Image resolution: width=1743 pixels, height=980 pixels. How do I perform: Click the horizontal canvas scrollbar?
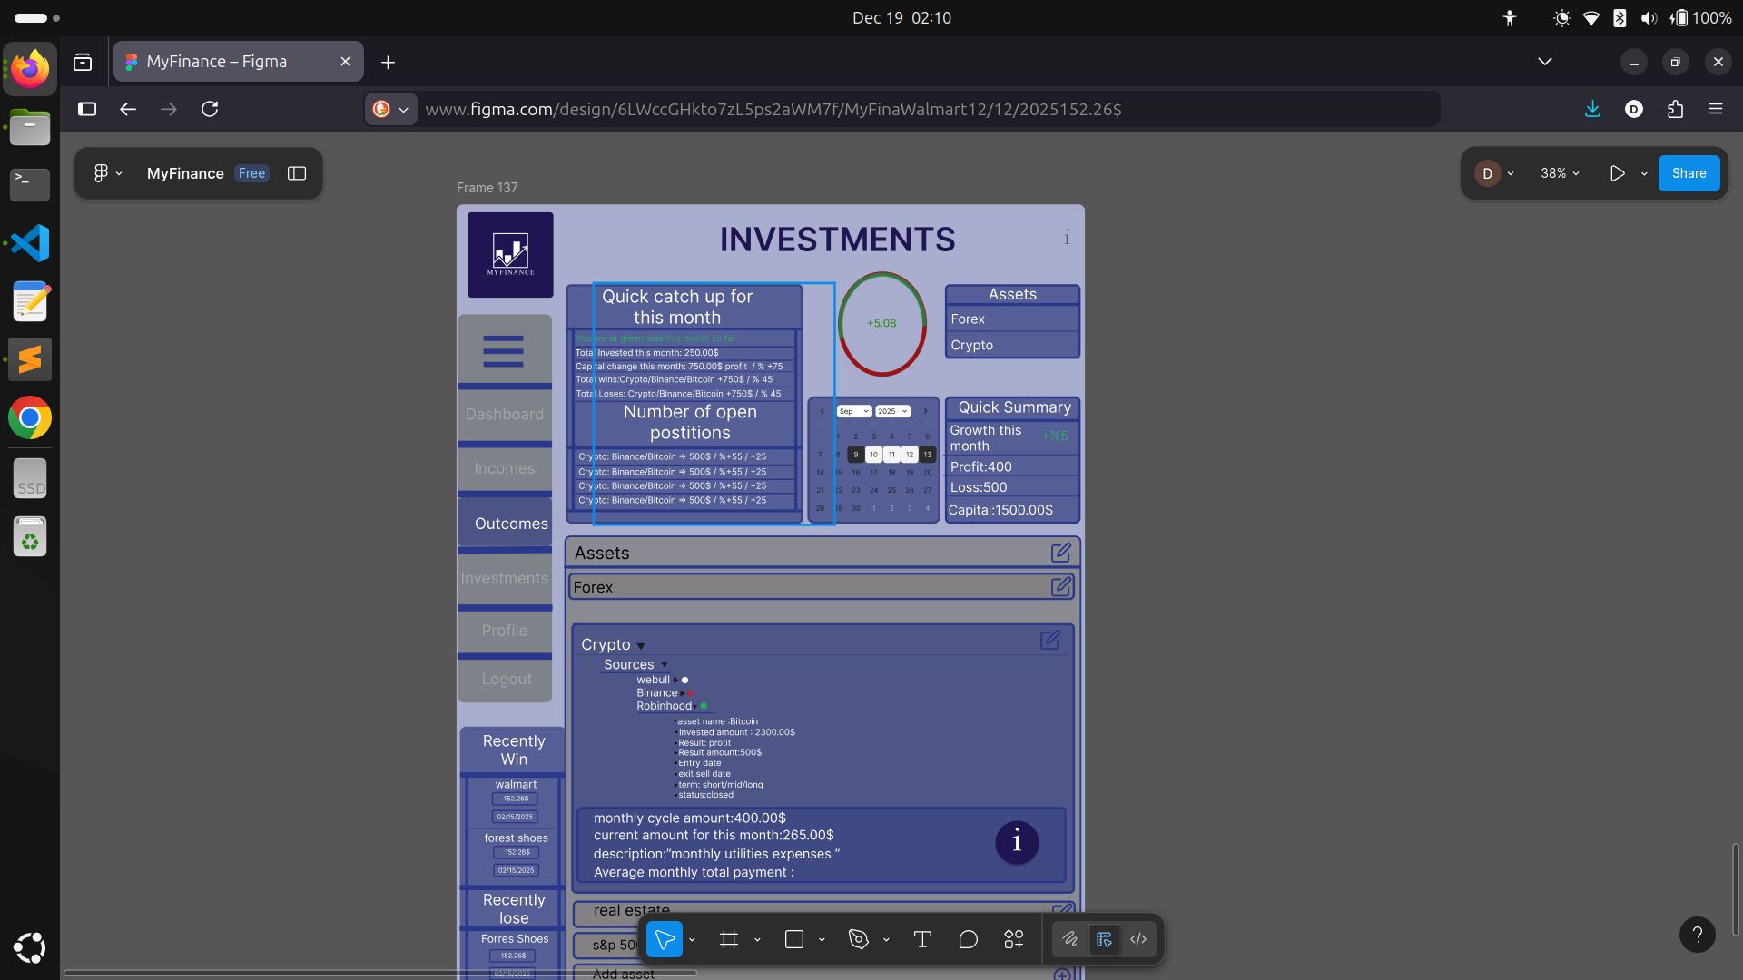(379, 973)
